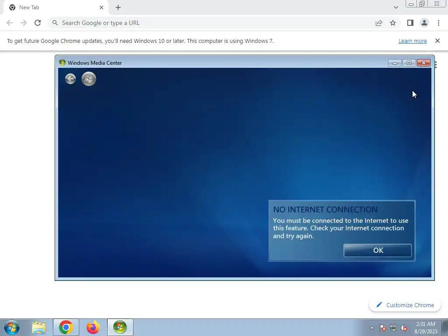Open Chrome tab search dropdown
The height and width of the screenshot is (336, 448).
coord(395,7)
